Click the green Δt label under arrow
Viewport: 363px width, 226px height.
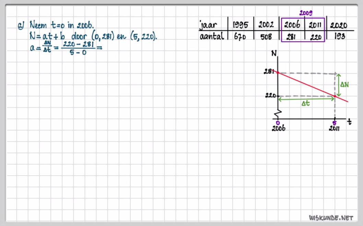[x=305, y=103]
